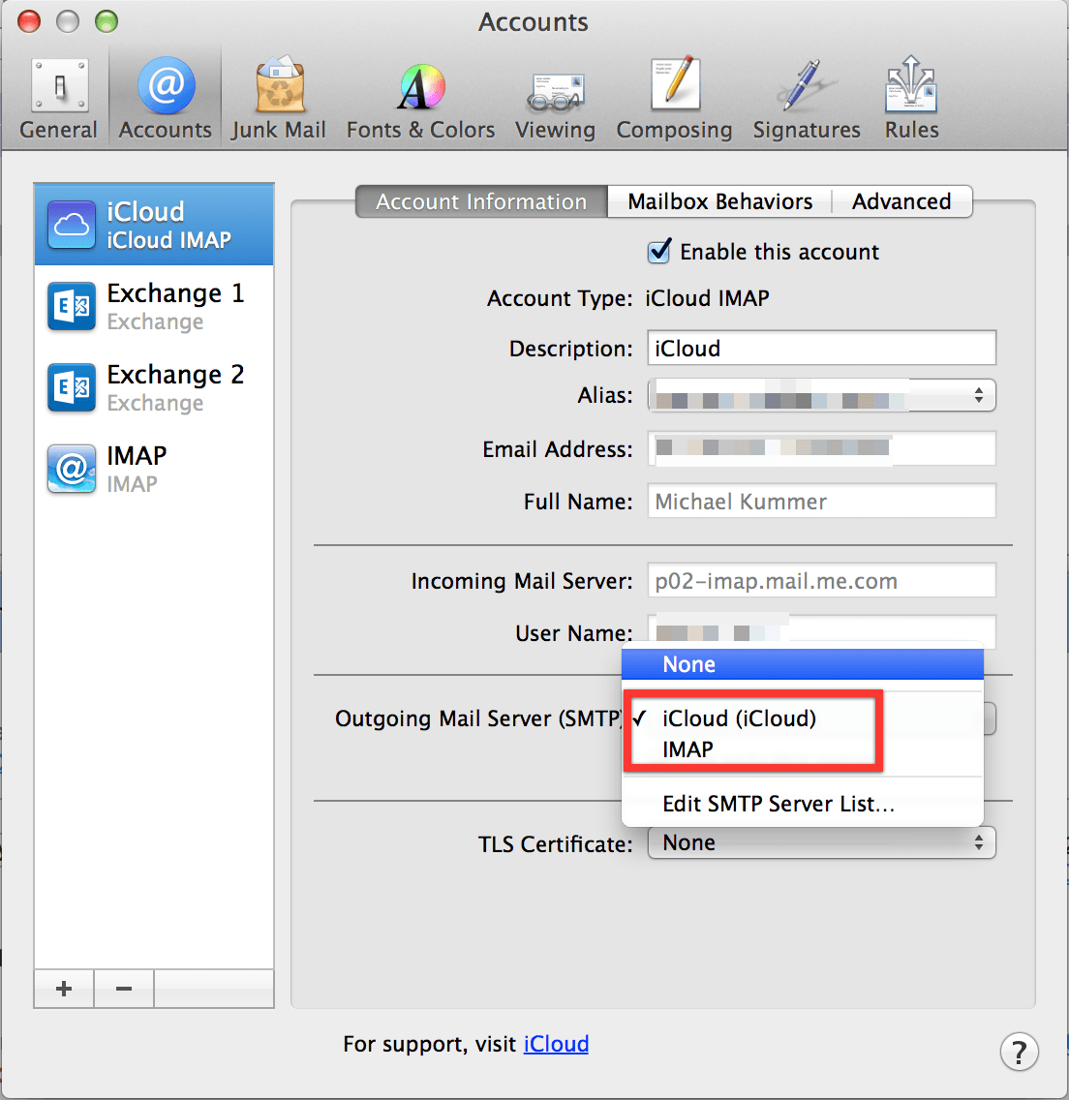
Task: Choose IMAP in the SMTP server menu
Action: [803, 749]
